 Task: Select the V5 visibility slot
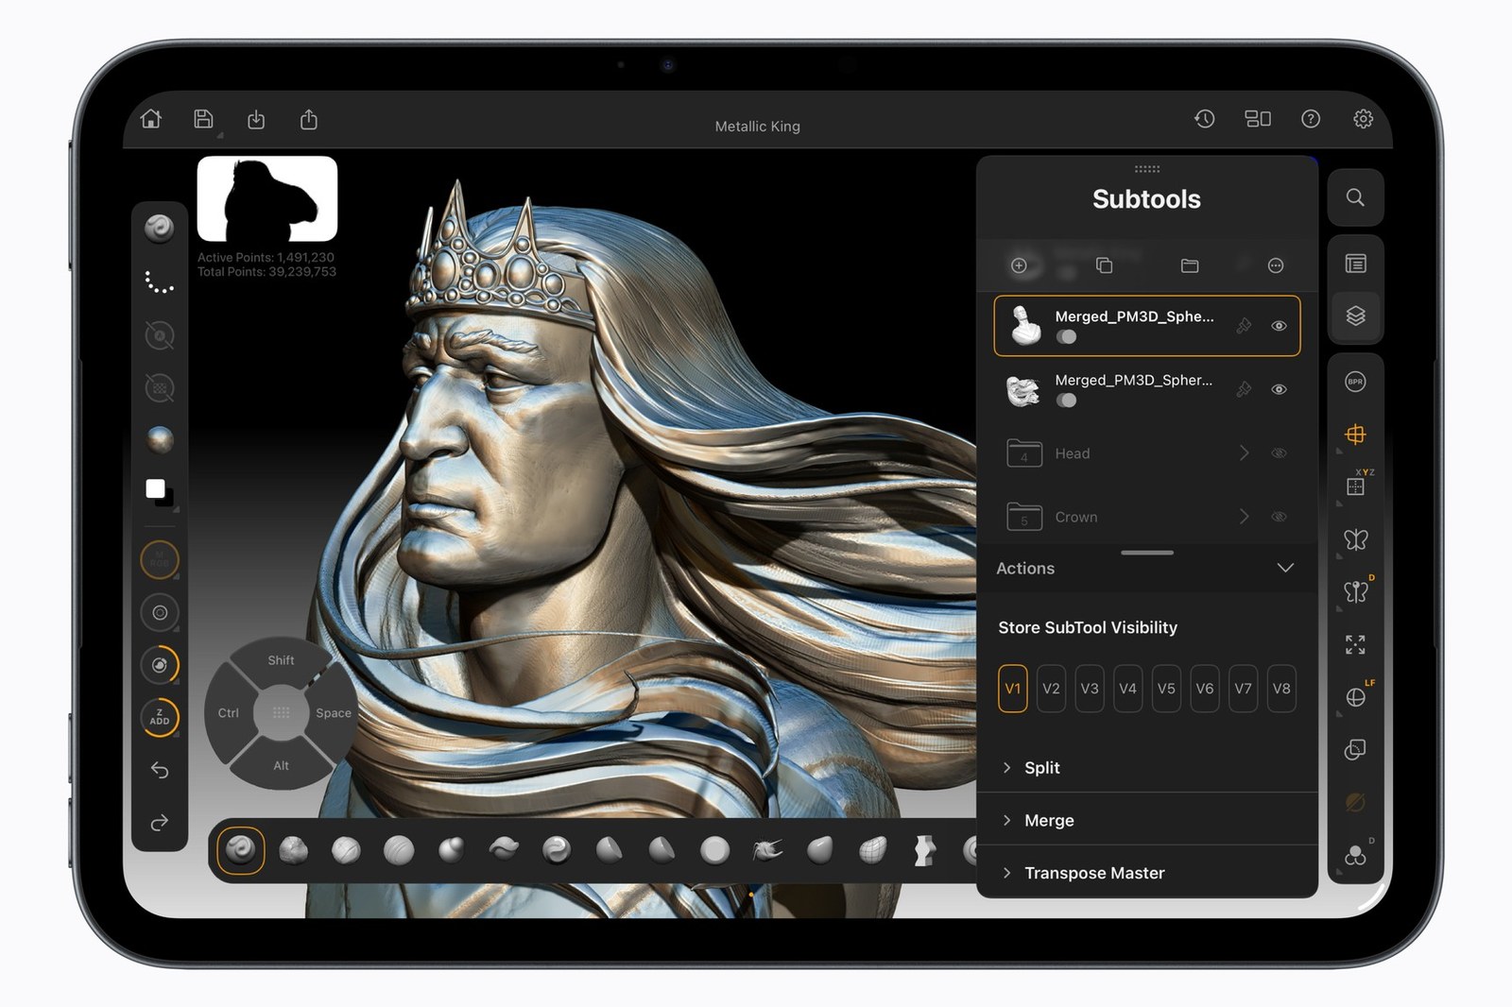coord(1166,689)
